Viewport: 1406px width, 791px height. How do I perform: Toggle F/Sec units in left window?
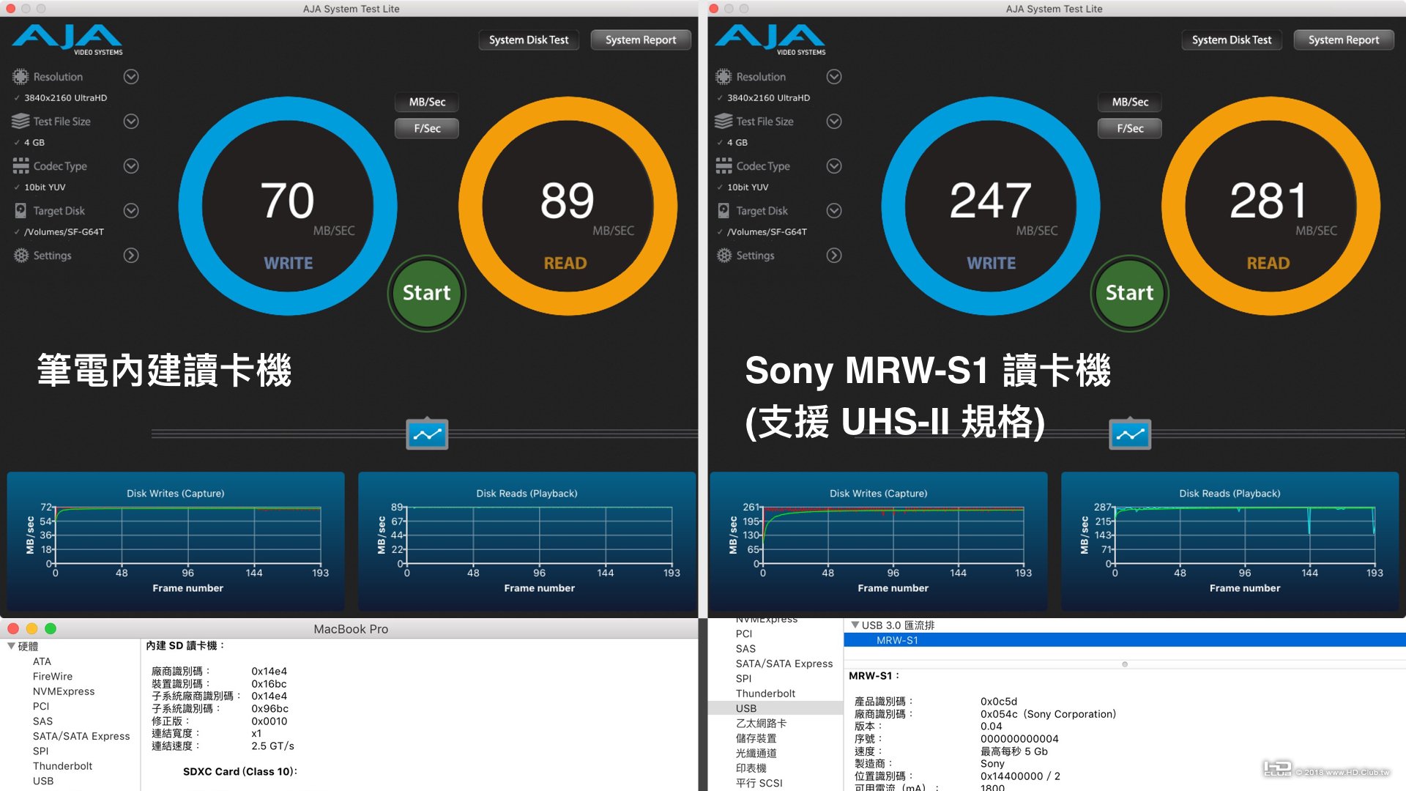click(x=427, y=128)
